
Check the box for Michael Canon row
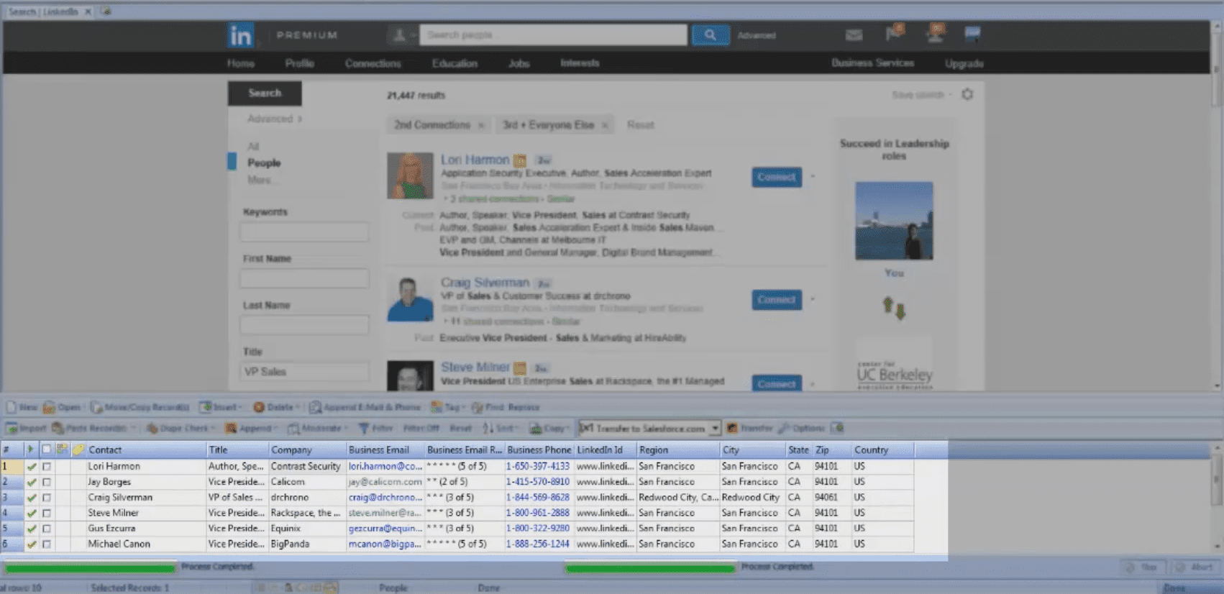[47, 544]
